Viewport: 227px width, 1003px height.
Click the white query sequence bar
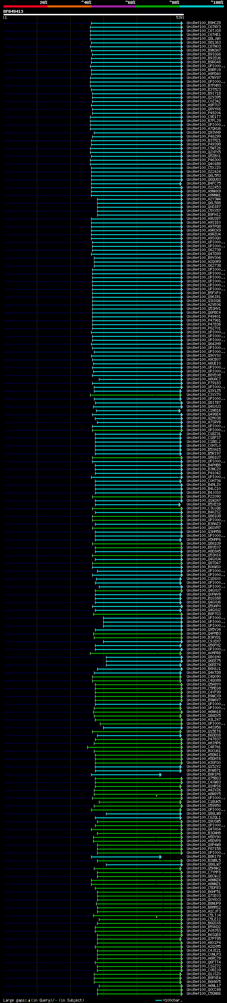pos(93,14)
